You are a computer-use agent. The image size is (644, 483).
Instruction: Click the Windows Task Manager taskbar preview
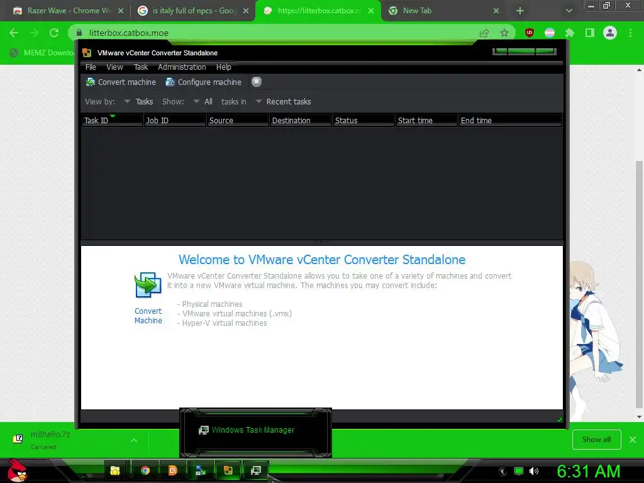pos(255,433)
